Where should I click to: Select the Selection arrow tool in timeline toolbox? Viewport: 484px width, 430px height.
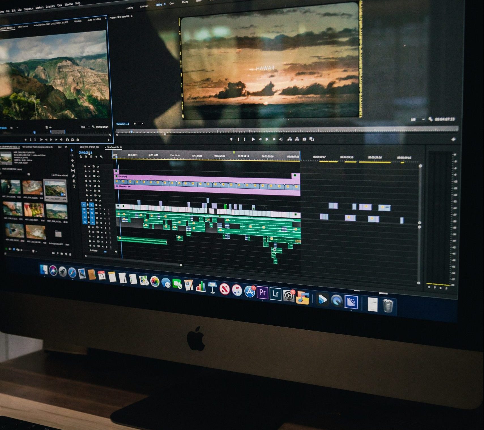pos(72,150)
